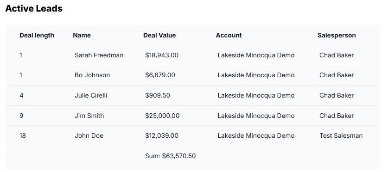Viewport: 388px width, 172px height.
Task: Click the Active Leads heading
Action: point(34,8)
